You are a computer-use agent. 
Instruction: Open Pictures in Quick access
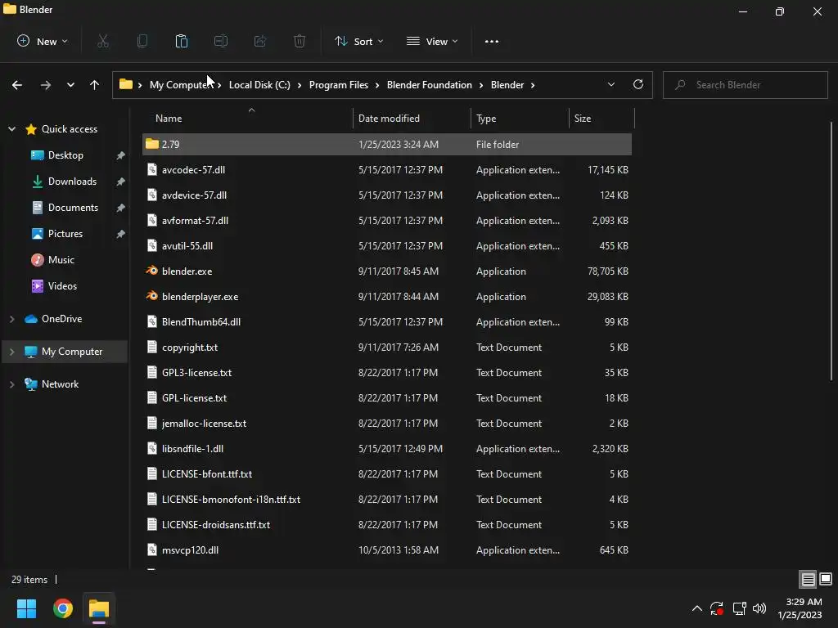coord(65,233)
